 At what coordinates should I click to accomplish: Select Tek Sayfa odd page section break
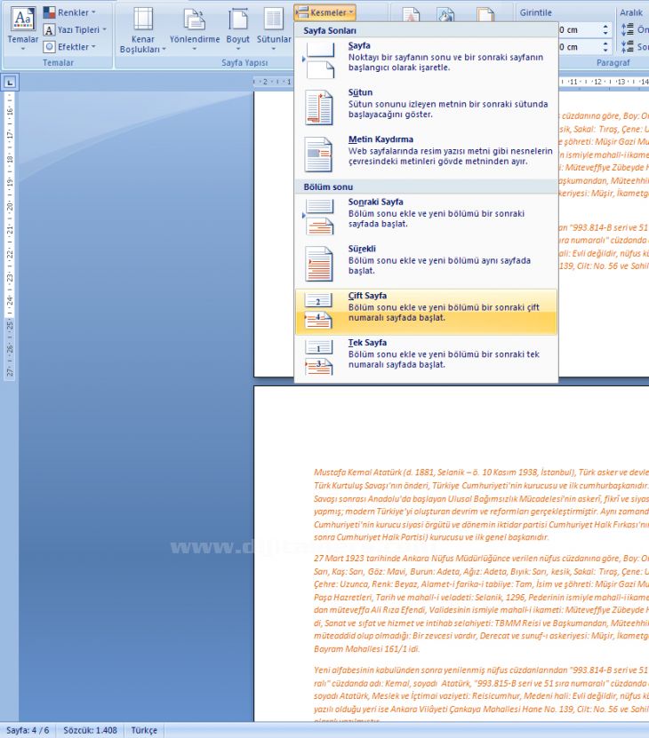[x=426, y=358]
